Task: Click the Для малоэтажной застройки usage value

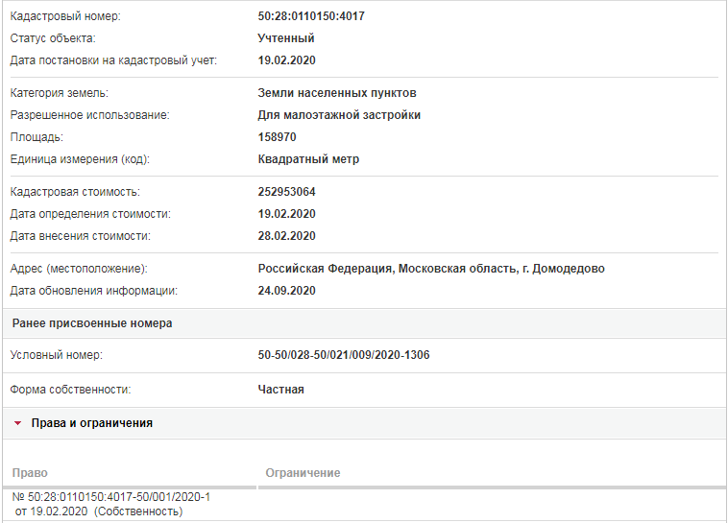Action: 339,115
